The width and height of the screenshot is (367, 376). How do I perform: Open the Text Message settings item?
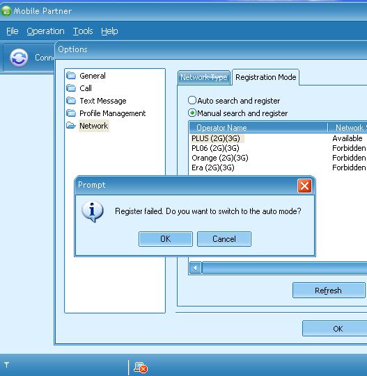[x=103, y=101]
